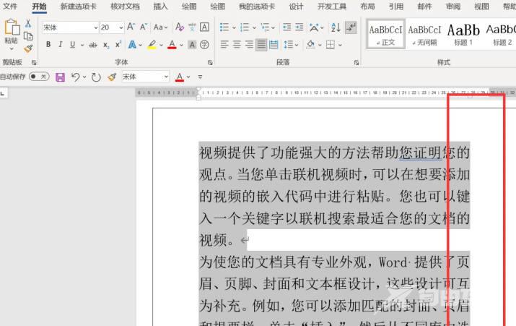The image size is (516, 326).
Task: Undo last action in quick access toolbar
Action: pyautogui.click(x=75, y=77)
